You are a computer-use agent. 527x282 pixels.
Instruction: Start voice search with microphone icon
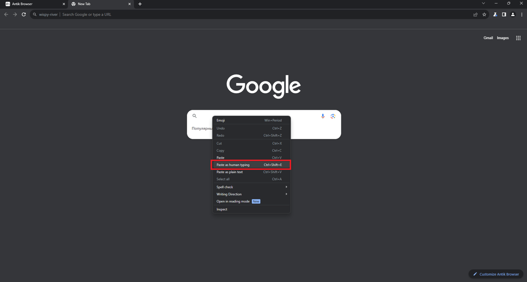(x=323, y=116)
